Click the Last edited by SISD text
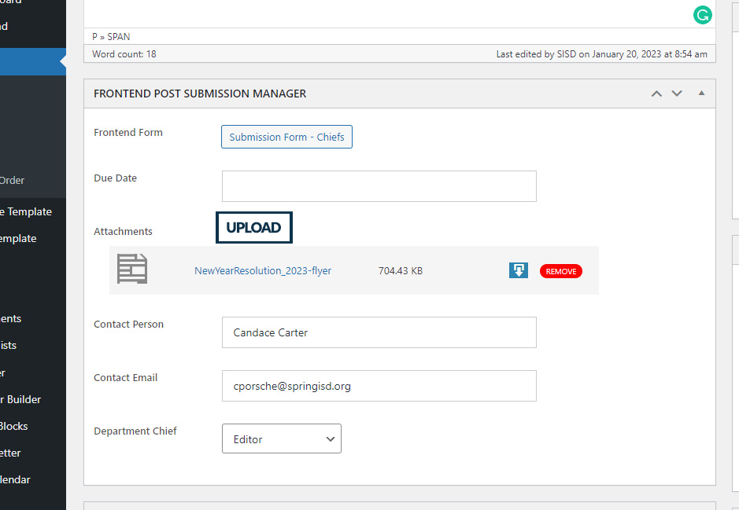 click(602, 54)
